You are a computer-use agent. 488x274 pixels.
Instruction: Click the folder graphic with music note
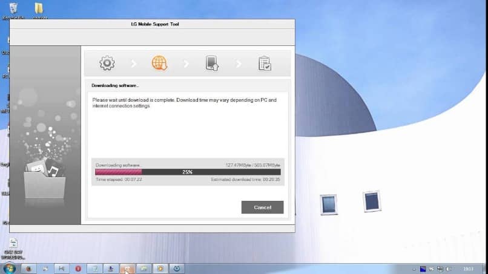point(45,178)
